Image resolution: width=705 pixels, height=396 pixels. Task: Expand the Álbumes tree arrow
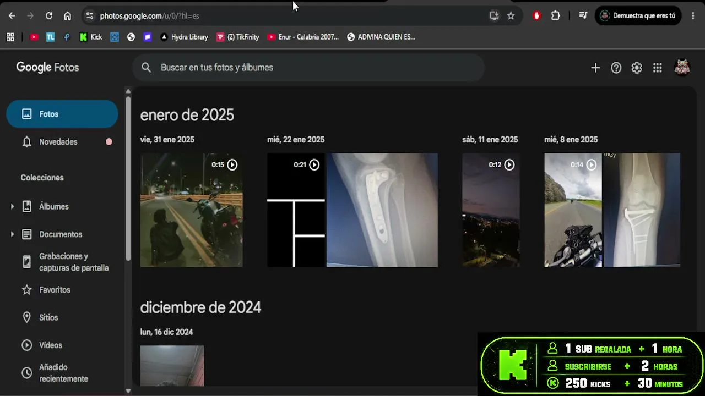12,206
